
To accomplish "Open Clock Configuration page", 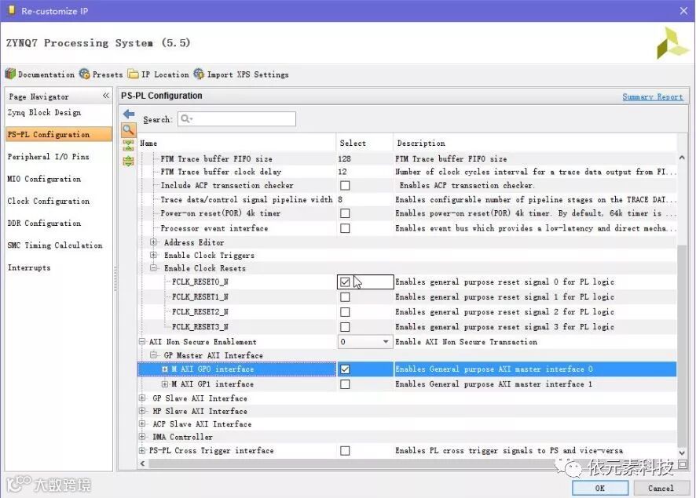I will click(x=49, y=201).
